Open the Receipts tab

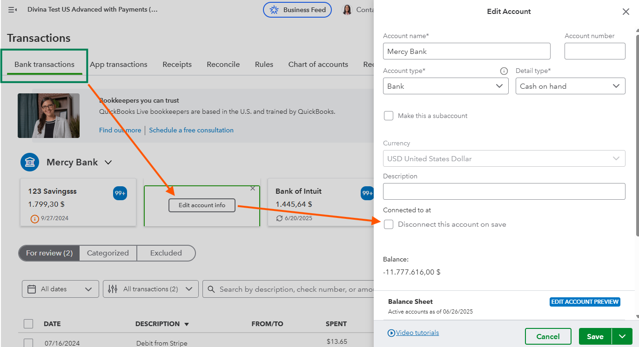pos(177,65)
